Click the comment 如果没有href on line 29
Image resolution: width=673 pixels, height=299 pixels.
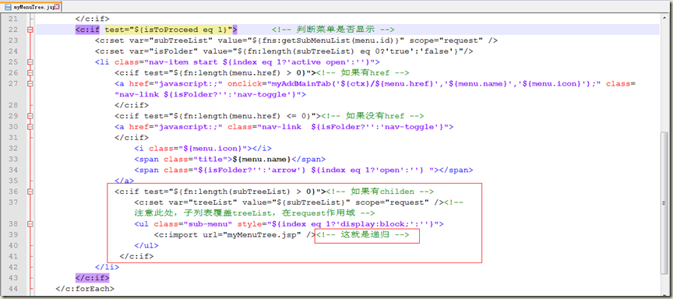(x=373, y=116)
